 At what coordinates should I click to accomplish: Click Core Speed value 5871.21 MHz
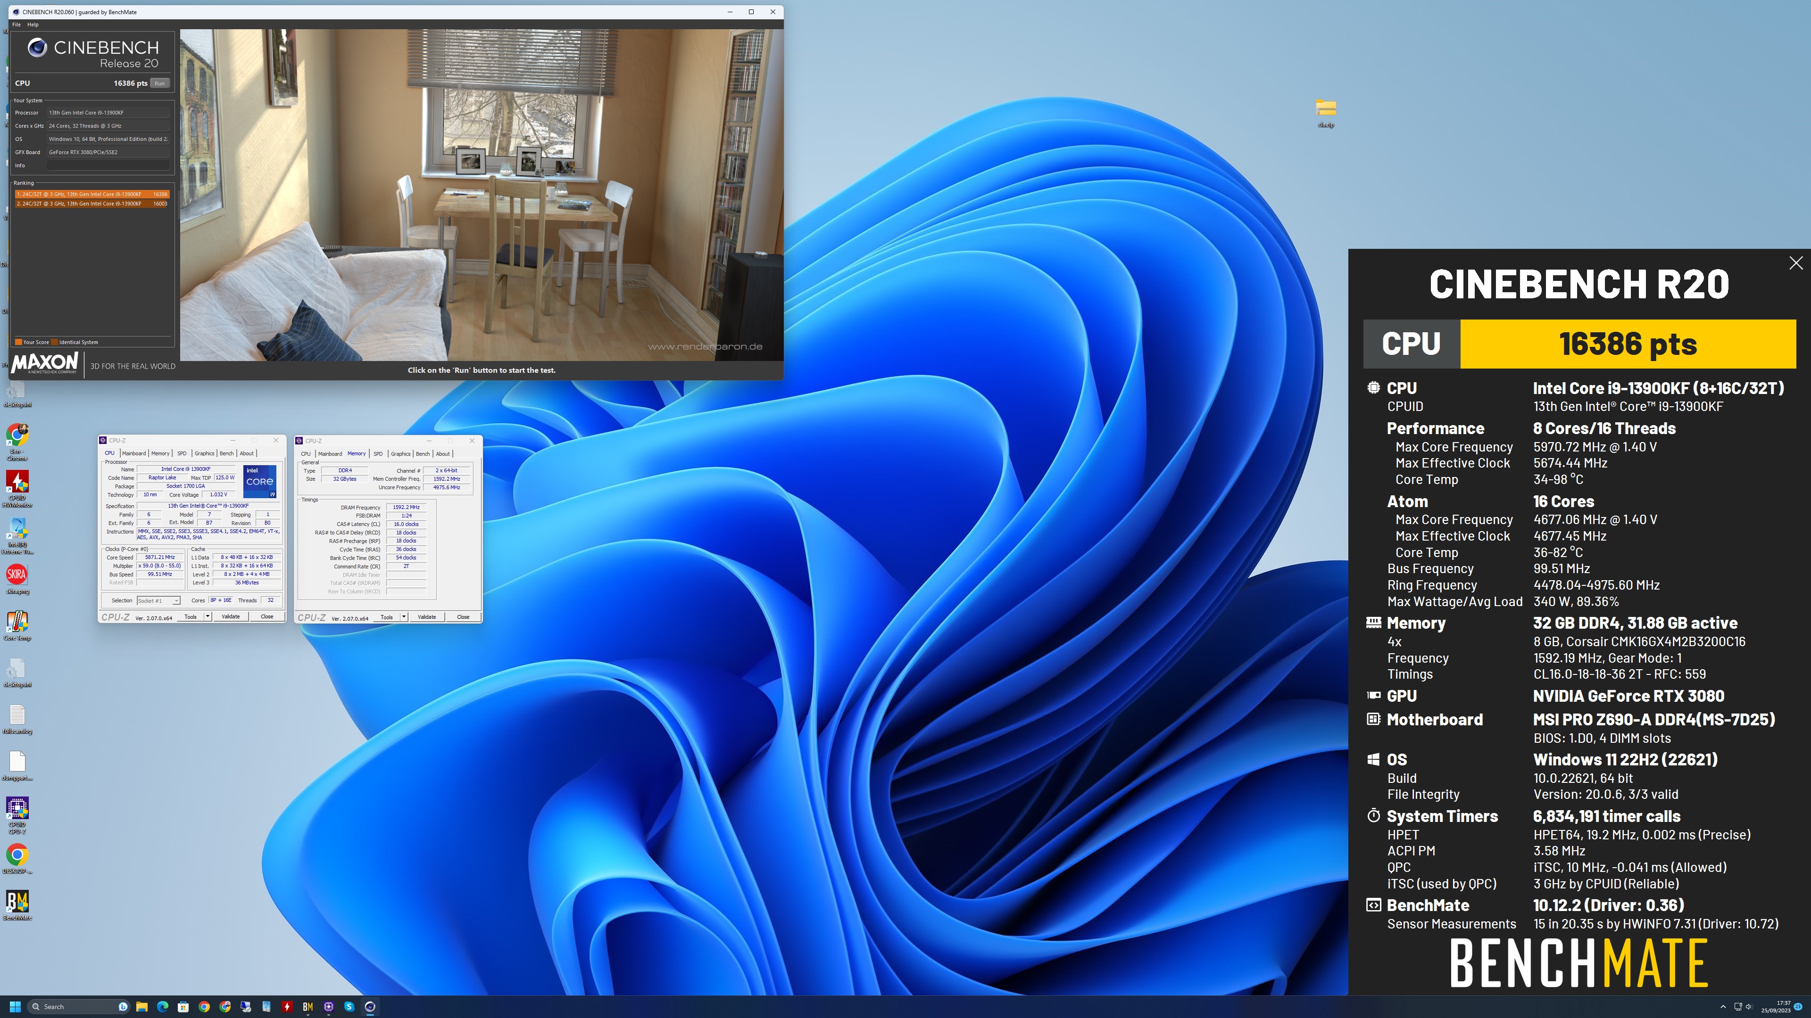160,557
